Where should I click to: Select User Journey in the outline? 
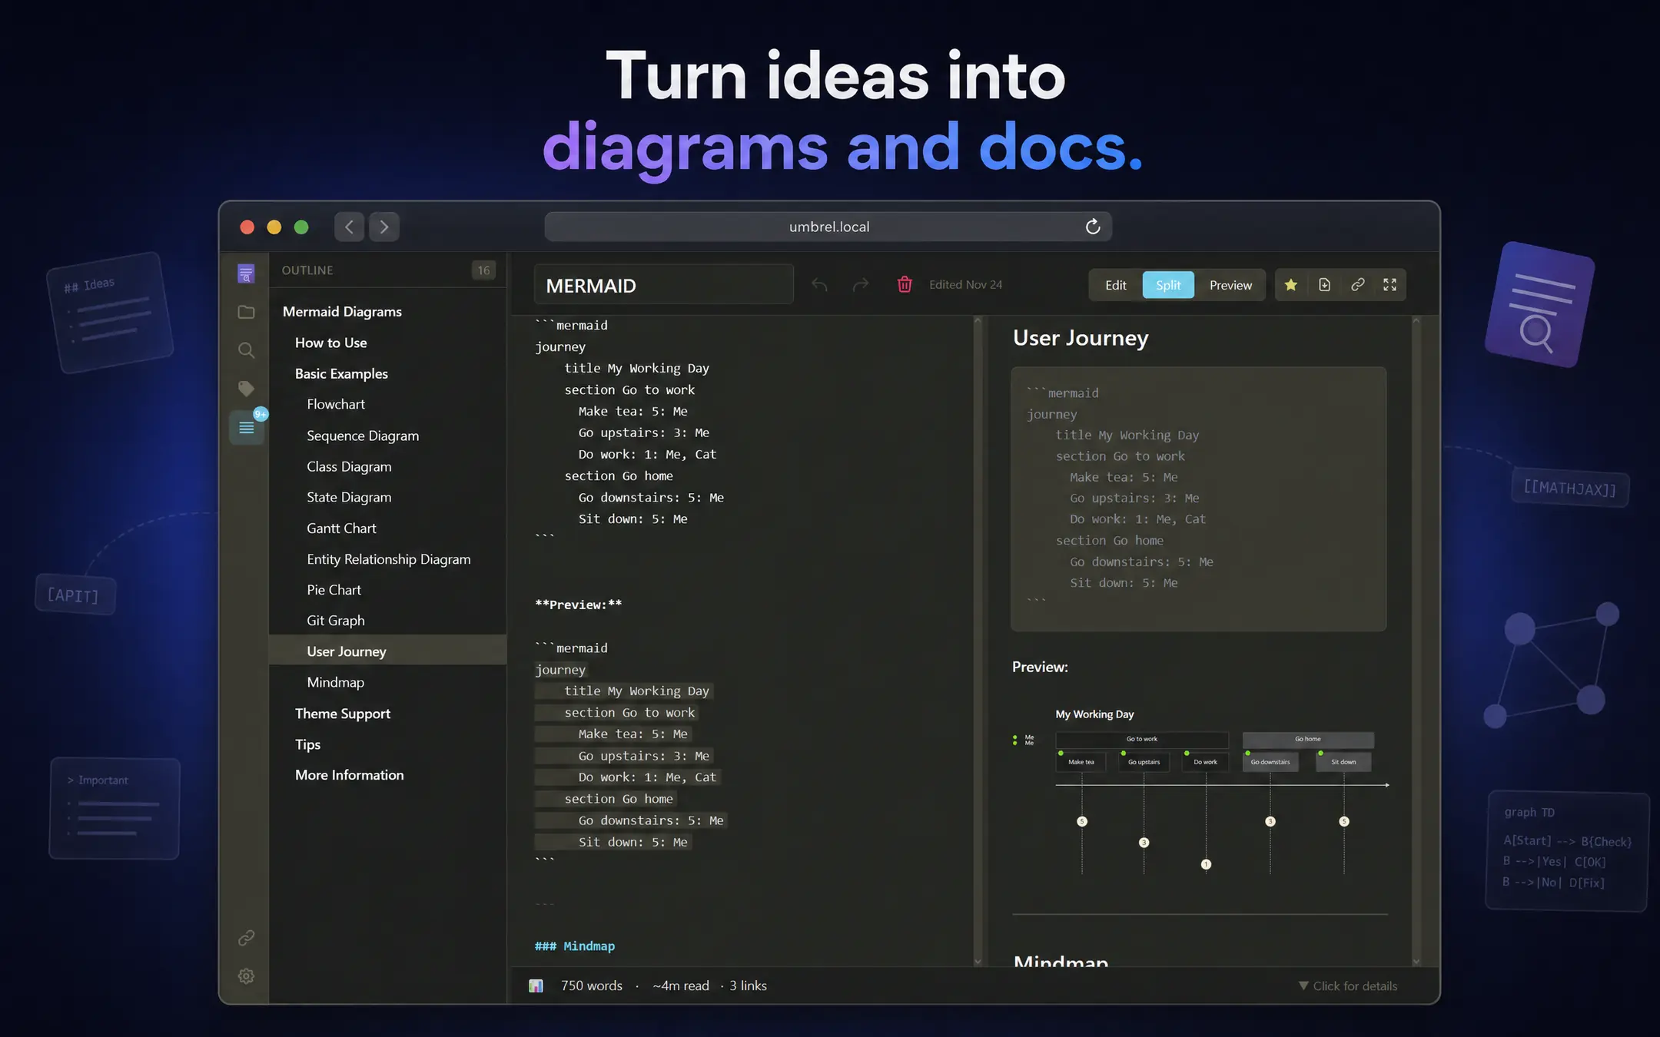[x=387, y=650]
